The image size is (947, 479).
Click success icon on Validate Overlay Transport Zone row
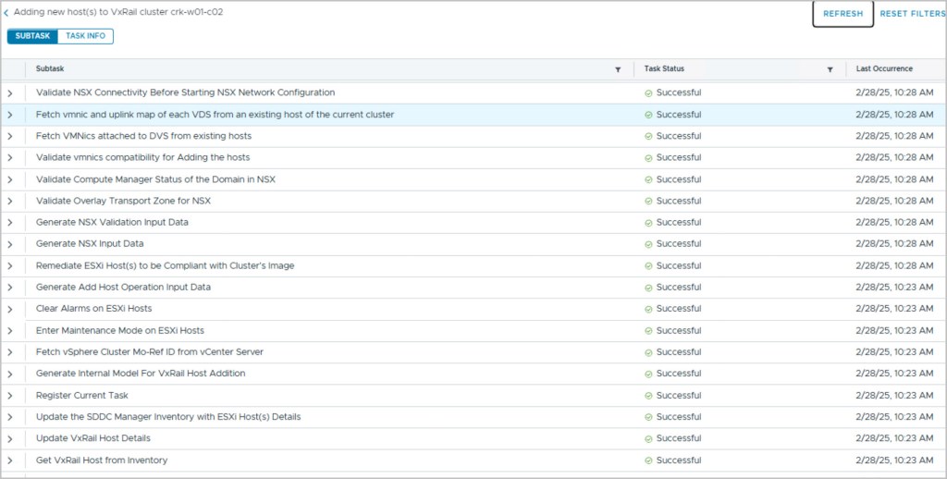(649, 201)
